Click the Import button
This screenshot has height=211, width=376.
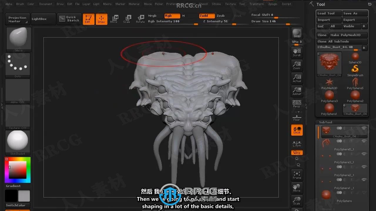[329, 20]
